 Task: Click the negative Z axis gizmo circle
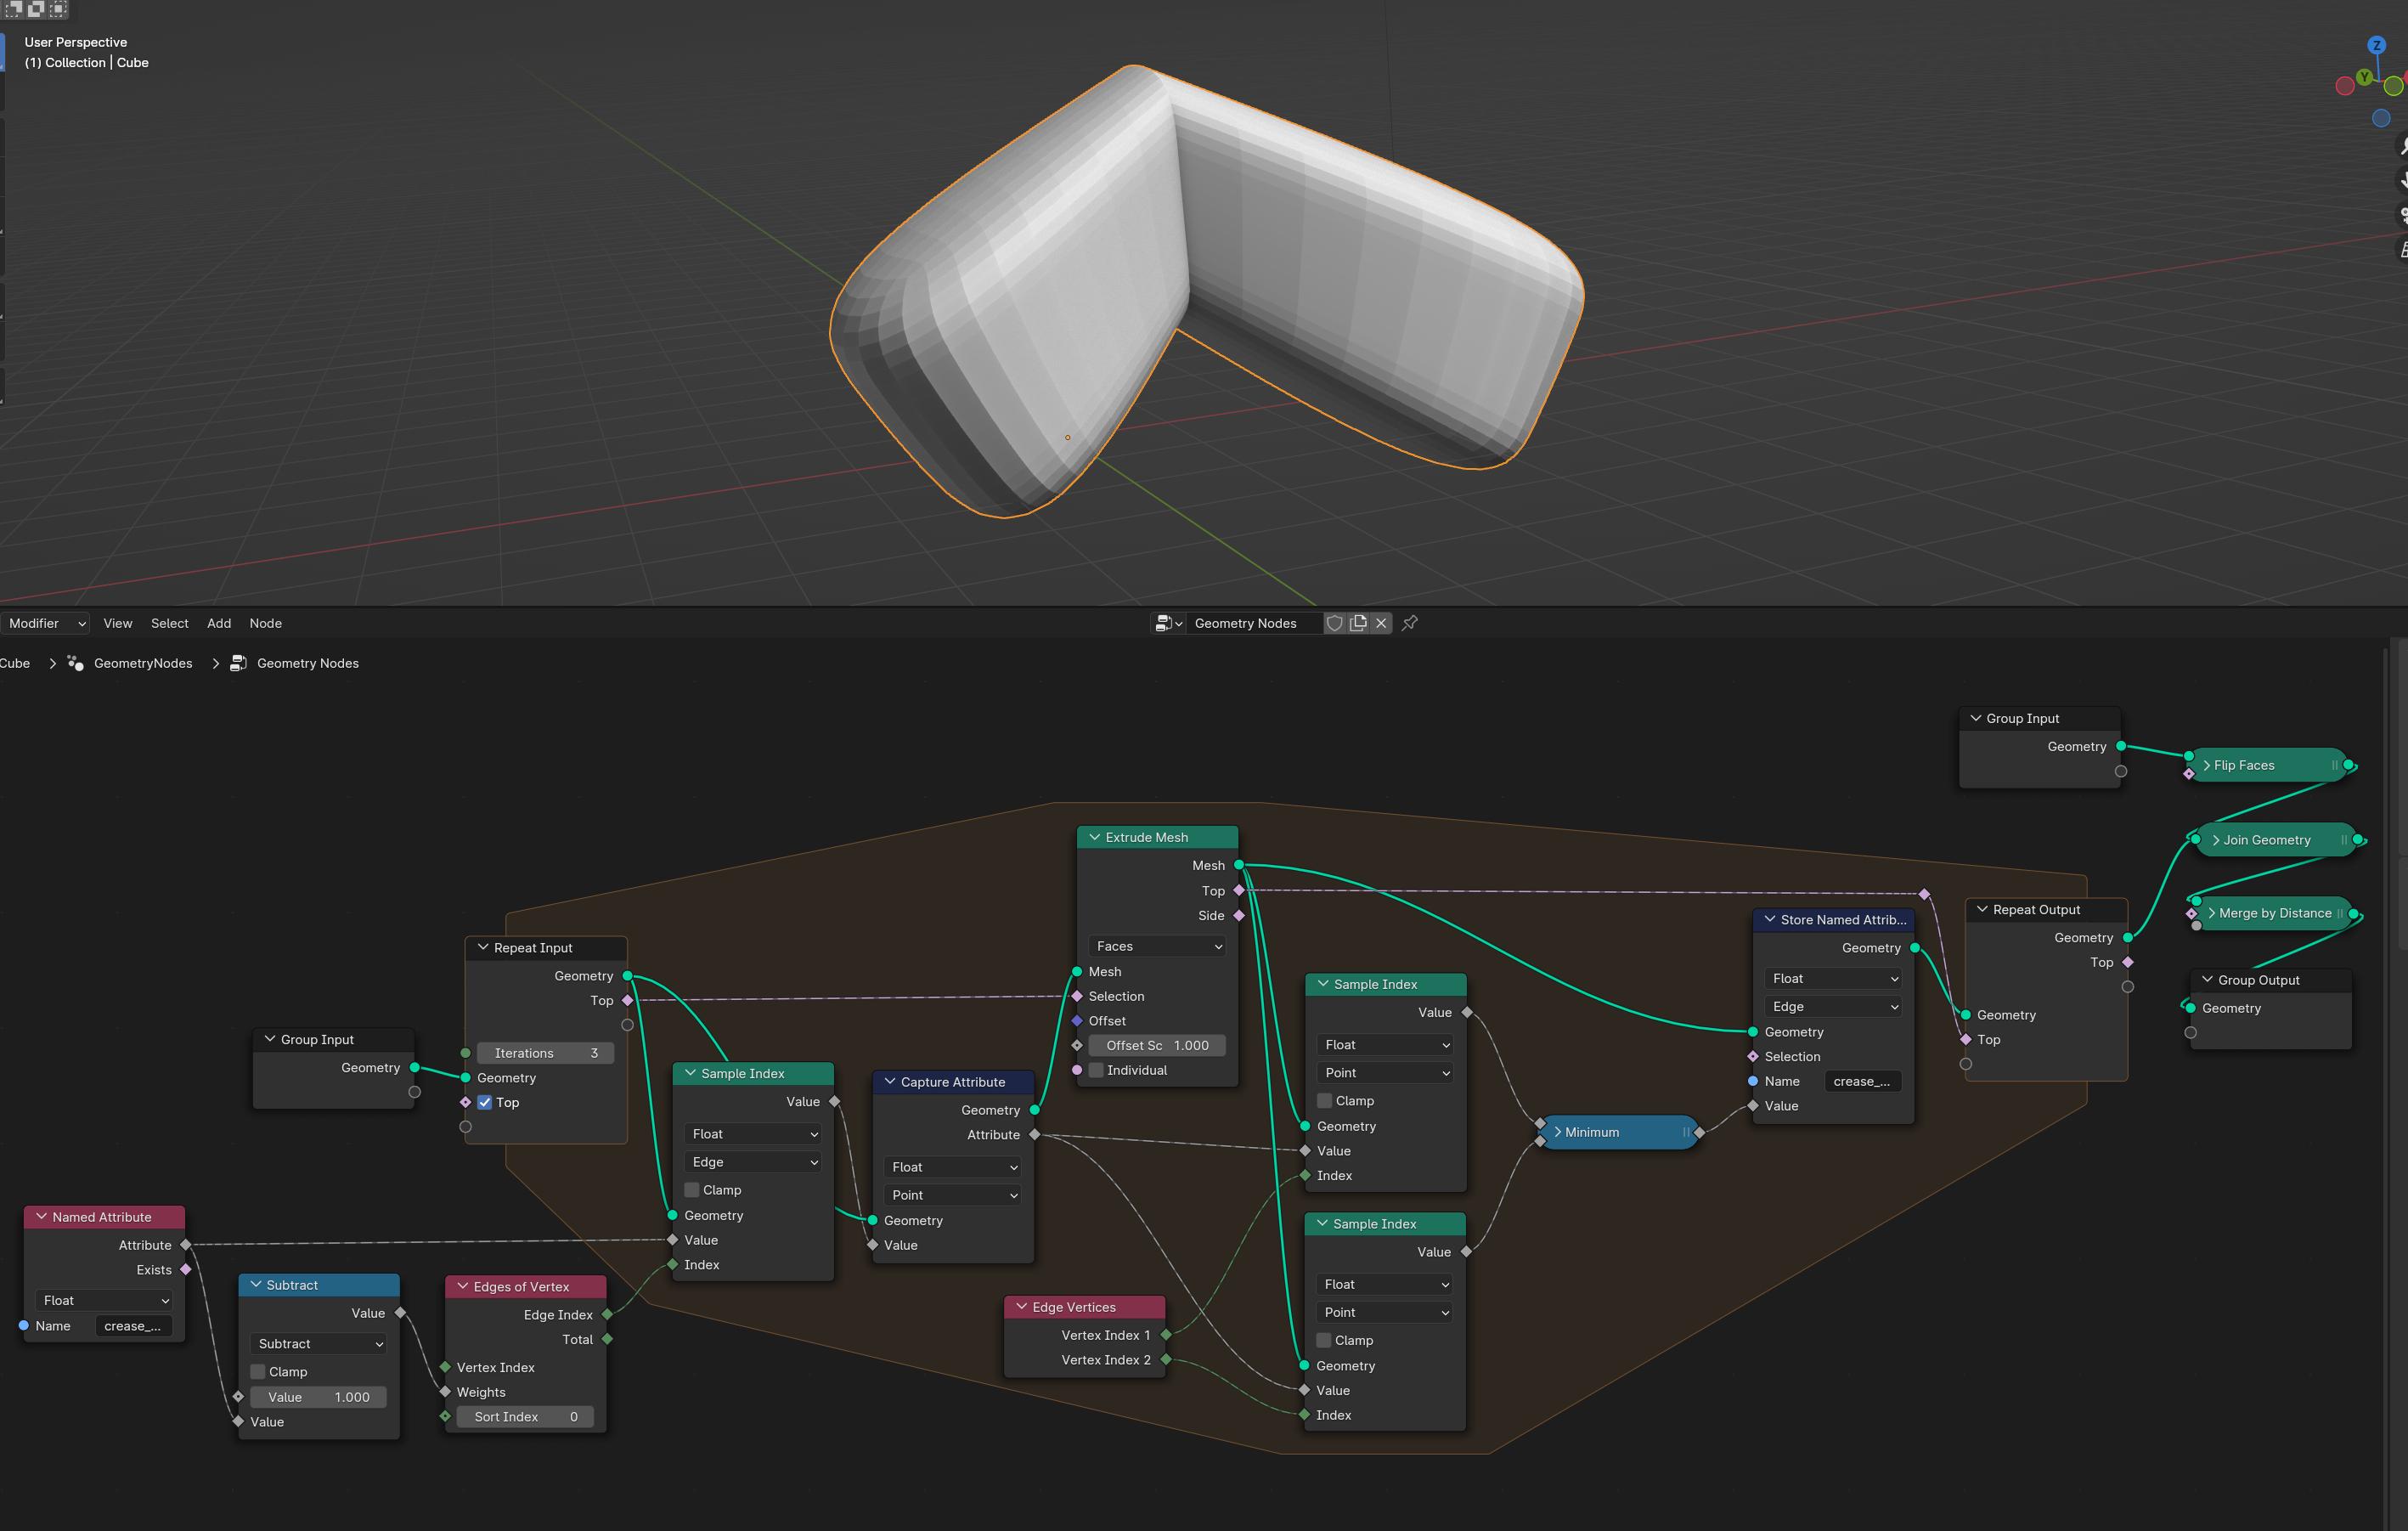(2381, 118)
